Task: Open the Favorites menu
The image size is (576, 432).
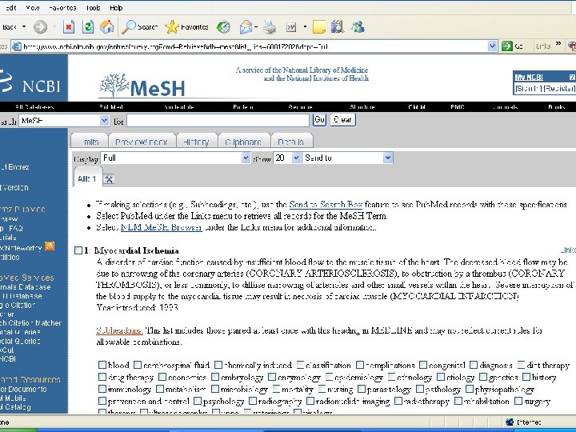Action: point(62,8)
